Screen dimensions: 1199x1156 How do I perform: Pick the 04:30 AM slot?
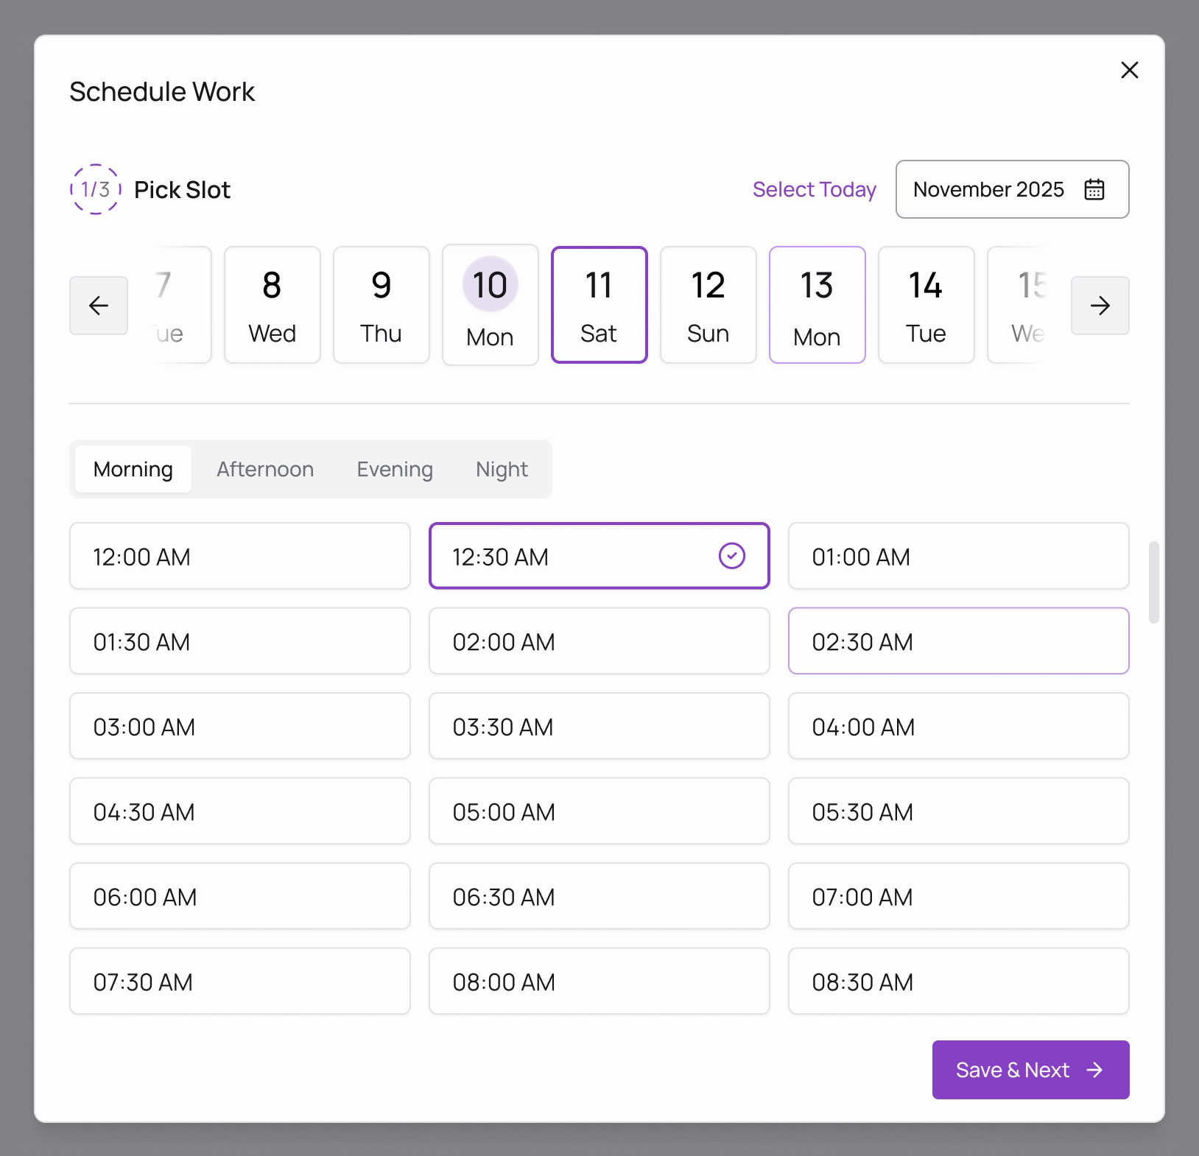tap(240, 811)
